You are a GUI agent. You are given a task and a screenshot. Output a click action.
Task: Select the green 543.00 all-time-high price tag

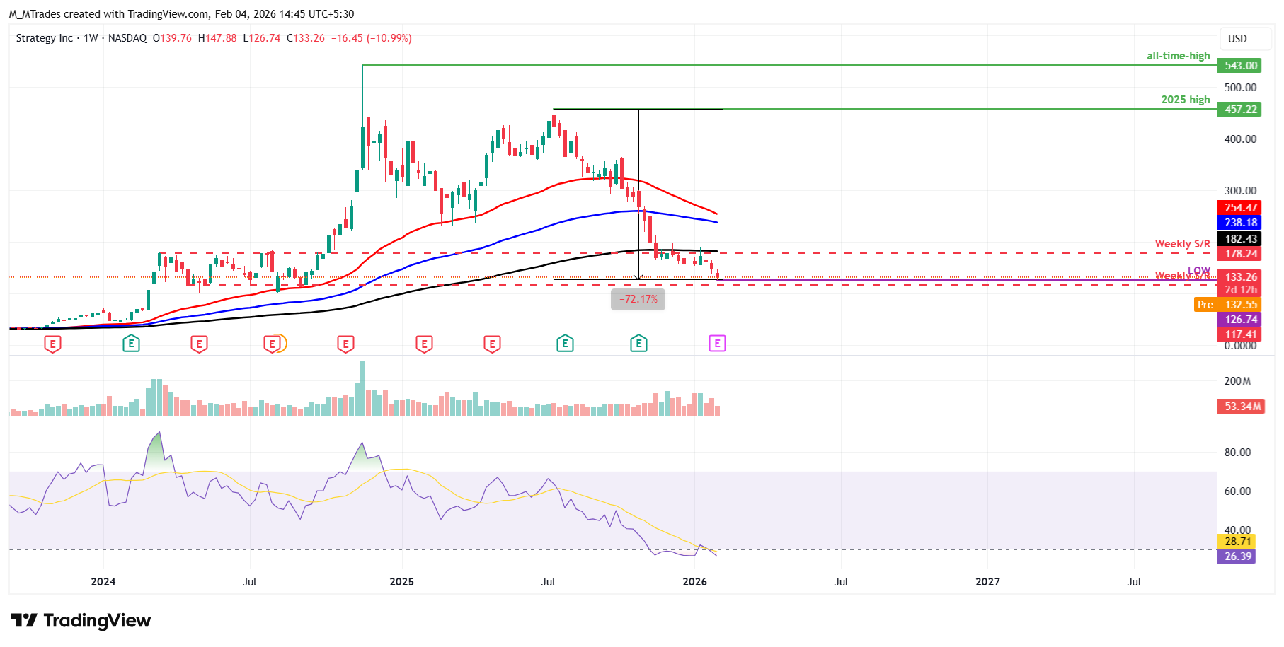tap(1239, 66)
